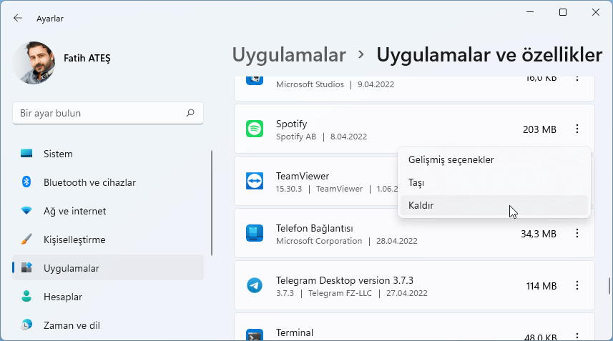Click the TeamViewer app icon
613x341 pixels.
click(x=255, y=182)
